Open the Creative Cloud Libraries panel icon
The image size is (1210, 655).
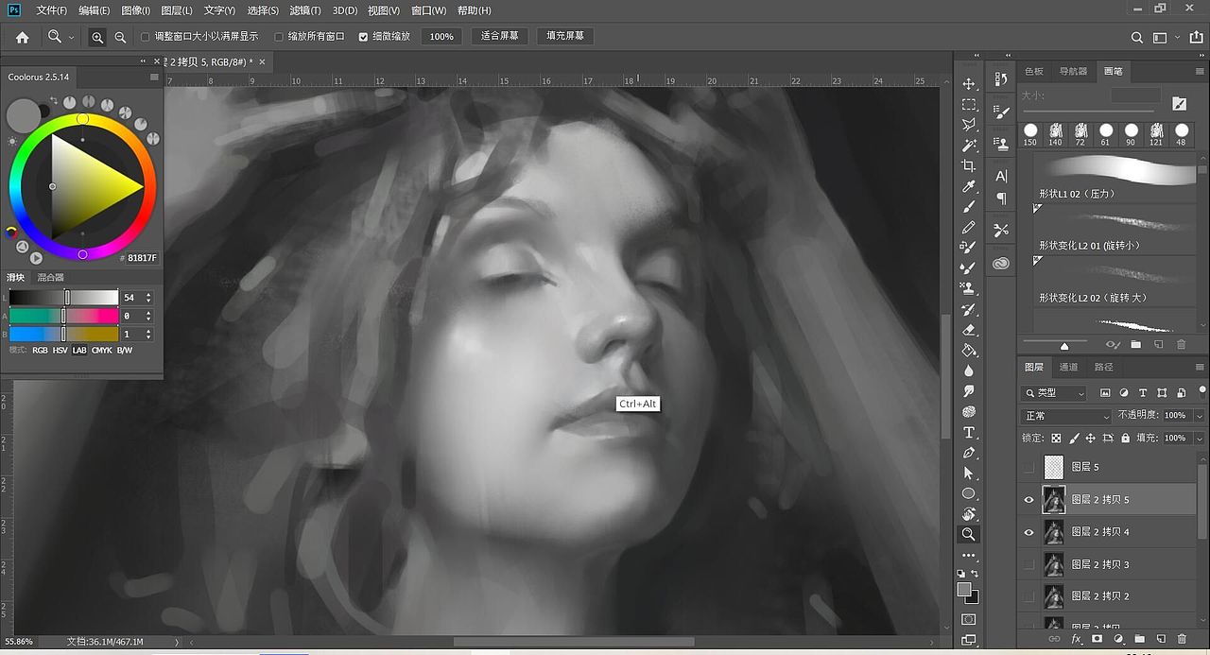1001,263
